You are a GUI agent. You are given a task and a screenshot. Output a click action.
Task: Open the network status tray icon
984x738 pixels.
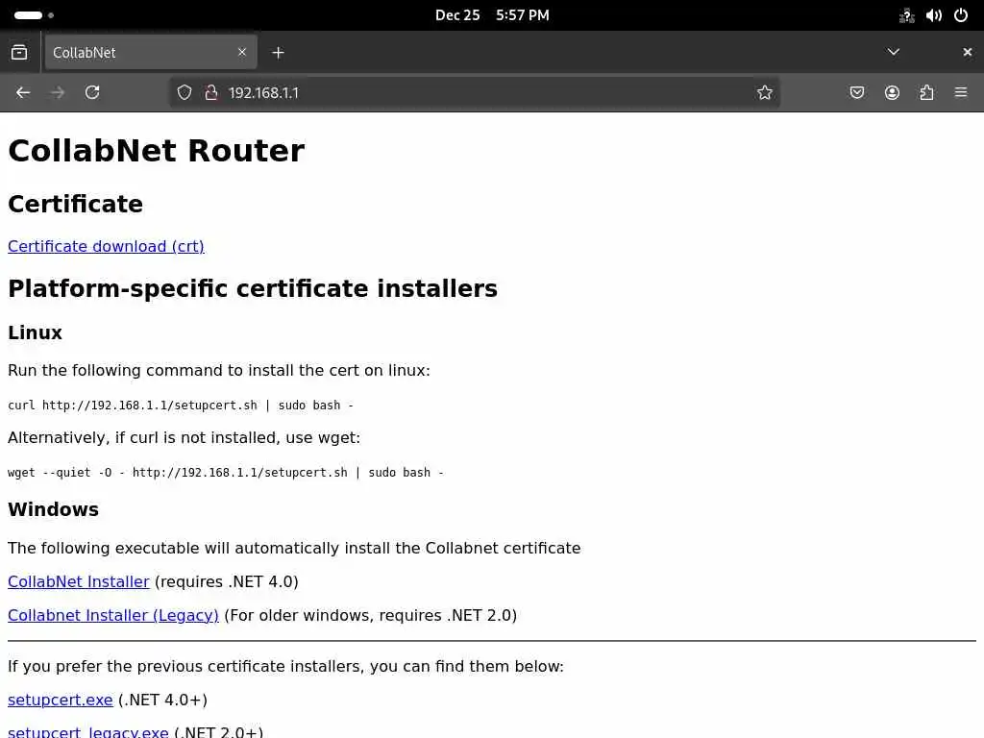click(x=907, y=15)
